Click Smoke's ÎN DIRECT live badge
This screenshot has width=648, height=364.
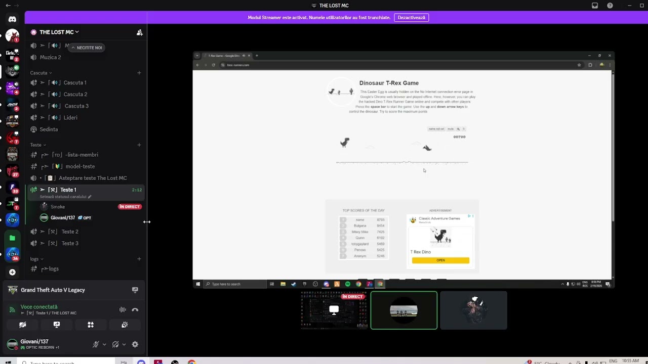[x=130, y=206]
